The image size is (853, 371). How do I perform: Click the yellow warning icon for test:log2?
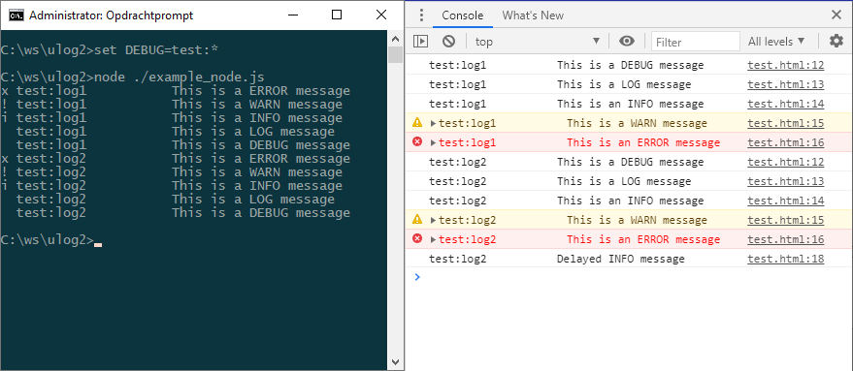[417, 220]
